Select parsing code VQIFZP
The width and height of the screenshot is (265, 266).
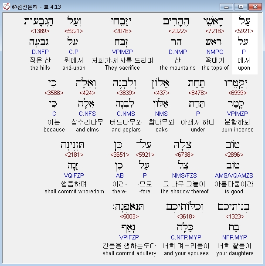point(74,175)
